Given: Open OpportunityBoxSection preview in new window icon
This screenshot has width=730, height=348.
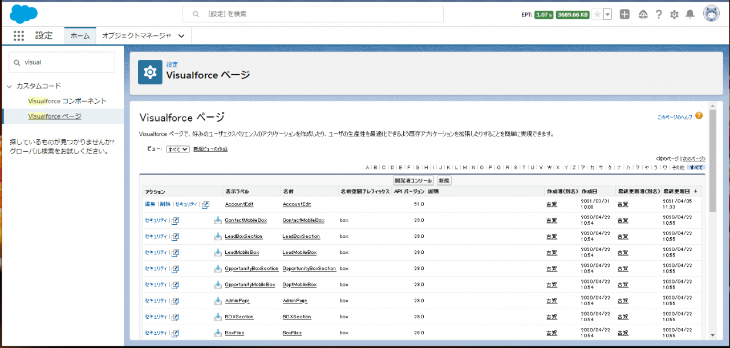Looking at the screenshot, I should pyautogui.click(x=175, y=269).
